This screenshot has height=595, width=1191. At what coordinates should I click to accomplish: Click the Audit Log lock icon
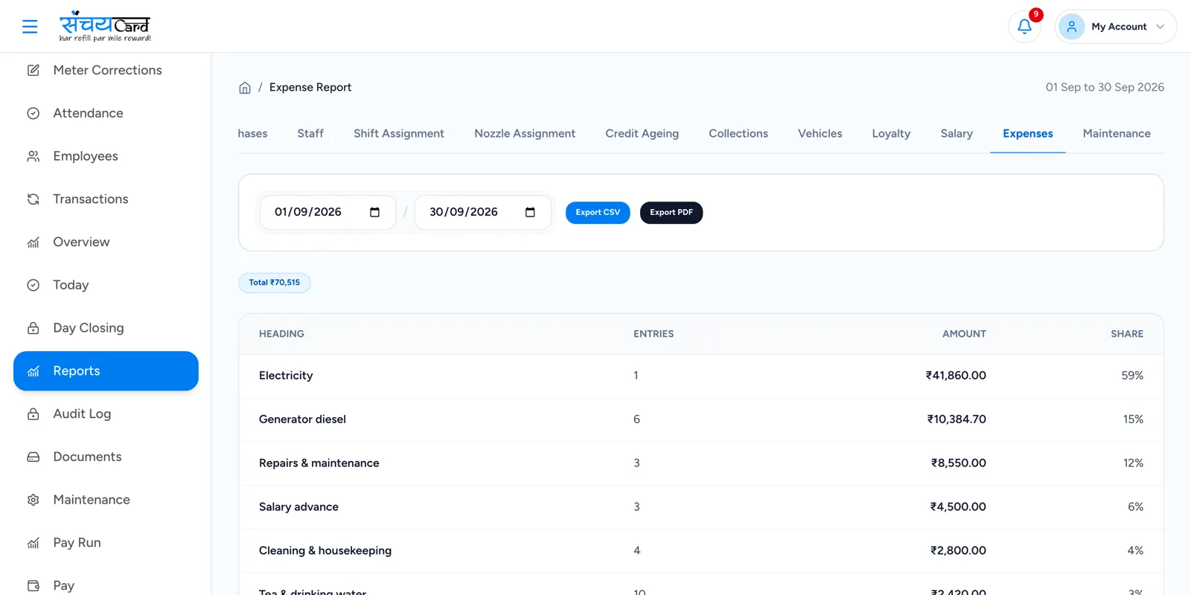[x=33, y=414]
